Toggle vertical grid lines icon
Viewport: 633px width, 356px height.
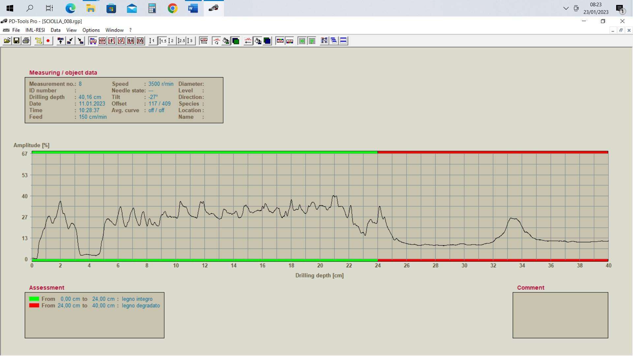[x=302, y=41]
